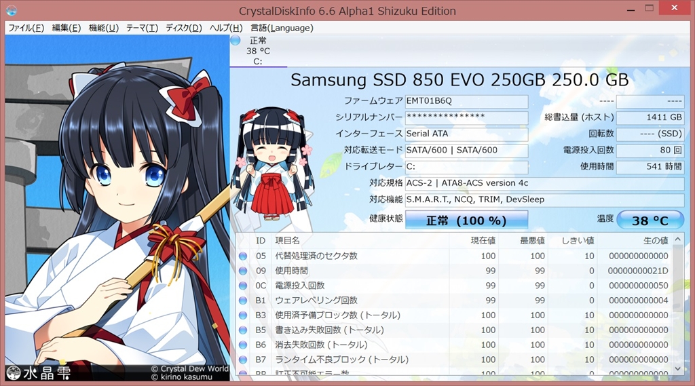The height and width of the screenshot is (386, 695).
Task: Click the SMART list scroll down arrow
Action: pyautogui.click(x=678, y=369)
